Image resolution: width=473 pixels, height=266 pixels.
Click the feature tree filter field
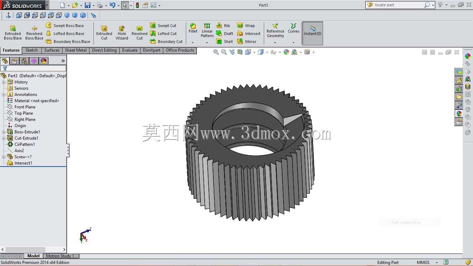[33, 68]
